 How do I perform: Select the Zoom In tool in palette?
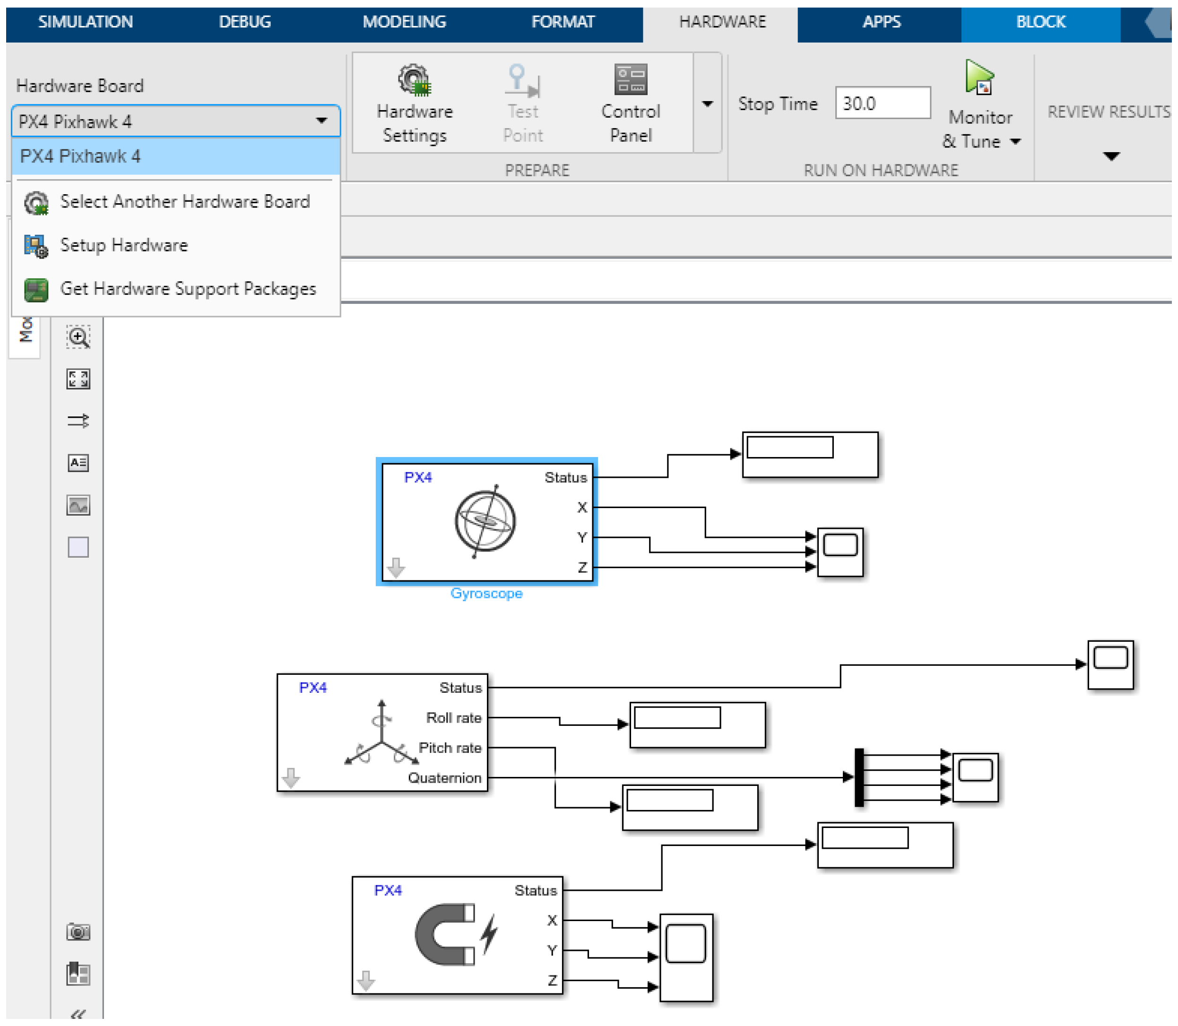pyautogui.click(x=78, y=337)
